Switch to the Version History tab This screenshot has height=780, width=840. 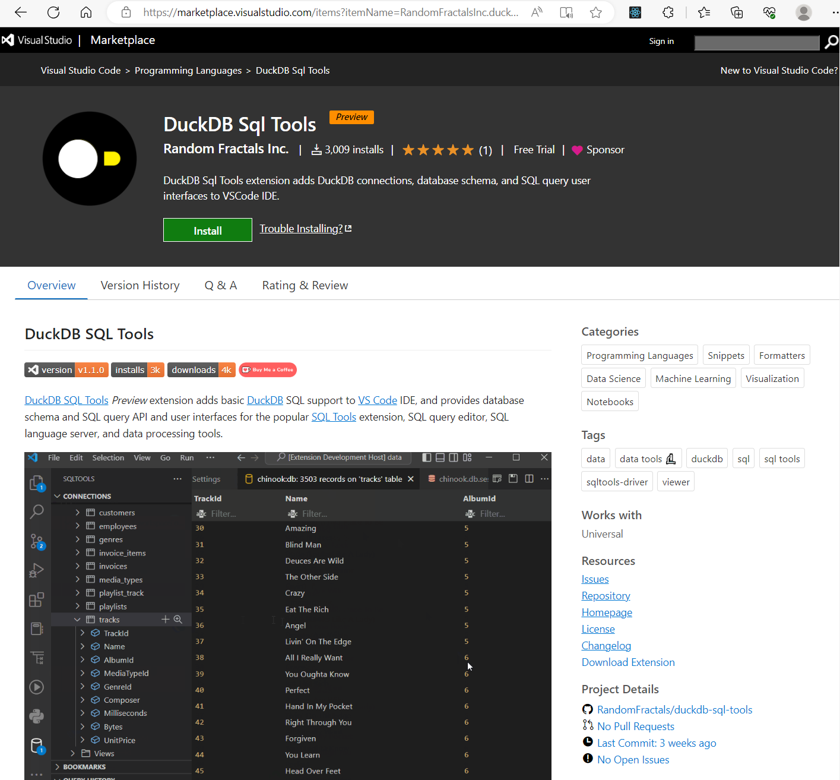(x=140, y=286)
